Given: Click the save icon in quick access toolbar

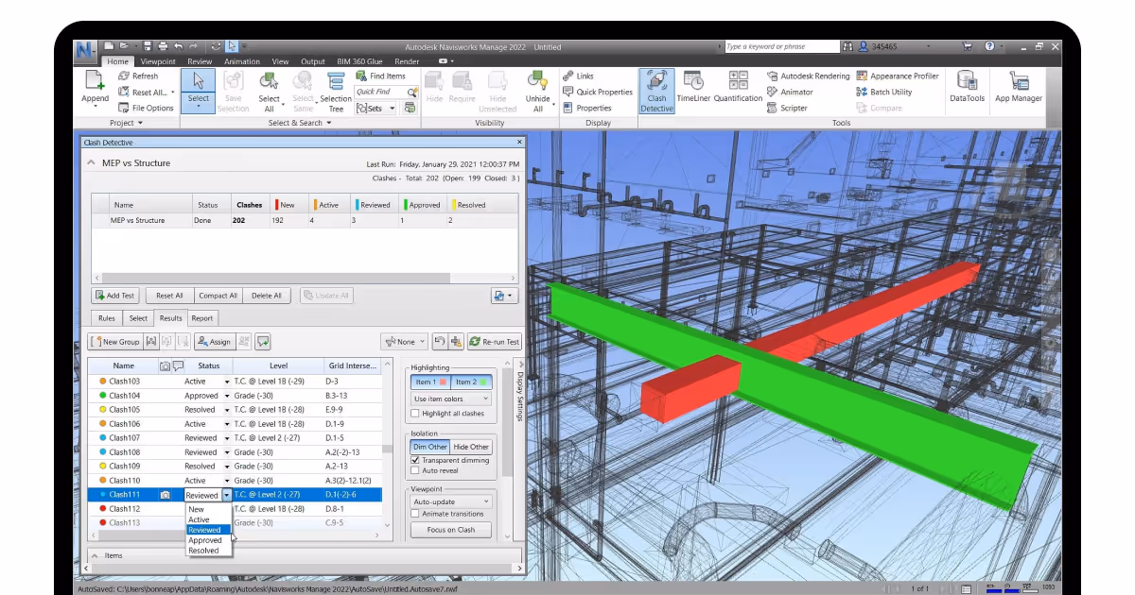Looking at the screenshot, I should pos(149,45).
